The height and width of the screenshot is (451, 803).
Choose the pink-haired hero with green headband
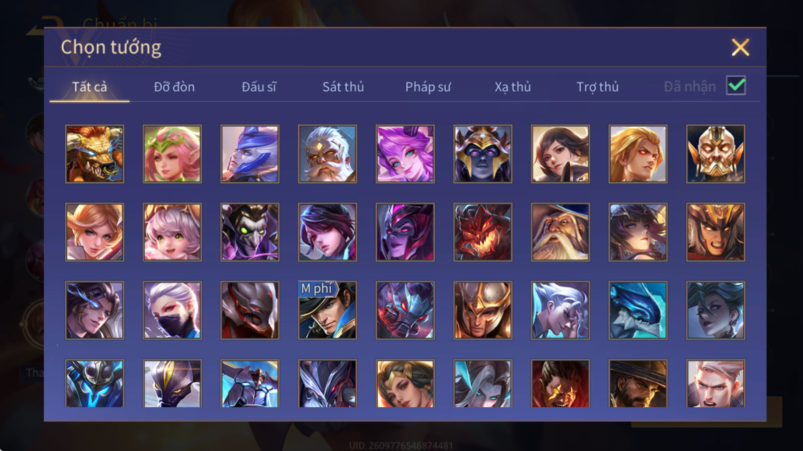(x=172, y=154)
